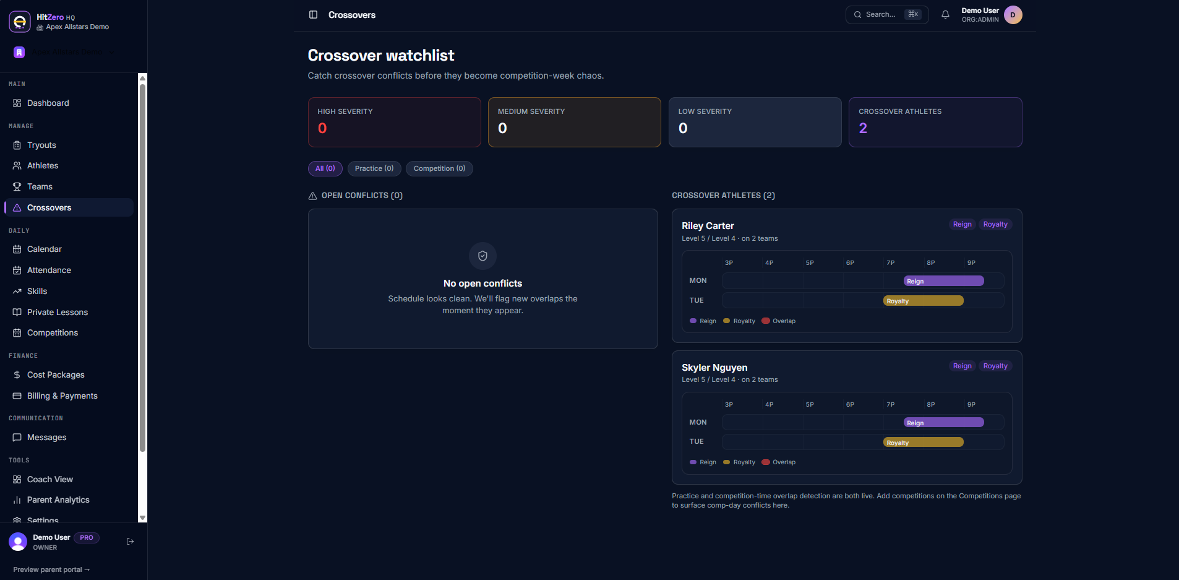Select the Low Severity stat card
The width and height of the screenshot is (1179, 580).
[755, 122]
